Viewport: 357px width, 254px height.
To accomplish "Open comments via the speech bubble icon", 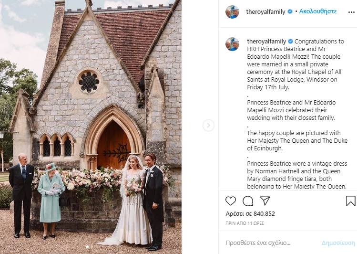I will point(248,201).
